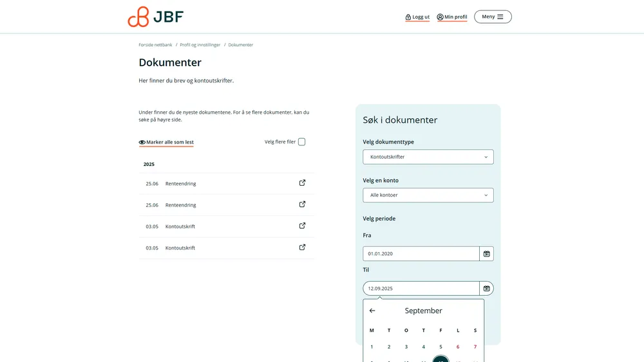
Task: Open the last Kontoutskrift document in list
Action: click(x=180, y=248)
